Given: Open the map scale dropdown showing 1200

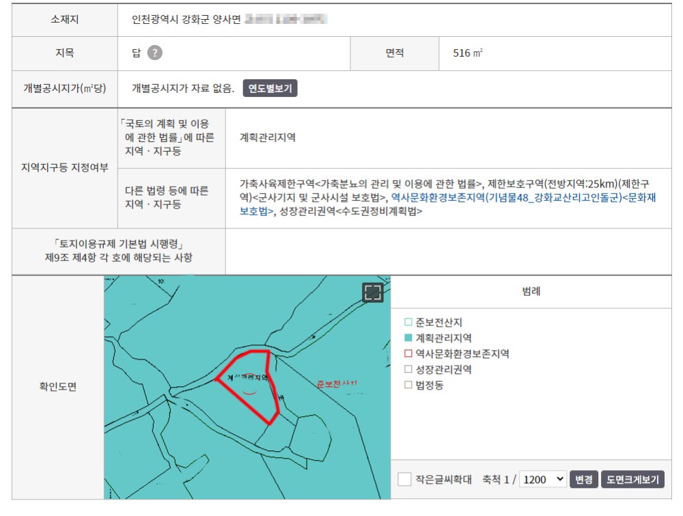Looking at the screenshot, I should [x=542, y=480].
